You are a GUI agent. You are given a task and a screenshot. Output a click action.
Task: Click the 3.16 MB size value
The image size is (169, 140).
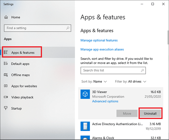pos(155,124)
